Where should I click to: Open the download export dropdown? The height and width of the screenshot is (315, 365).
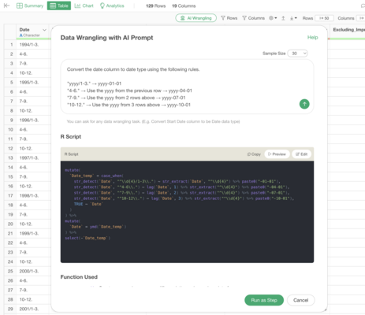(293, 18)
